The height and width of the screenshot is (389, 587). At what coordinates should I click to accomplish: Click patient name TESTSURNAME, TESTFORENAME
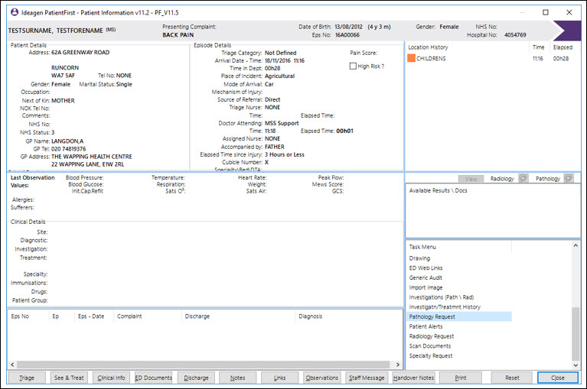55,31
